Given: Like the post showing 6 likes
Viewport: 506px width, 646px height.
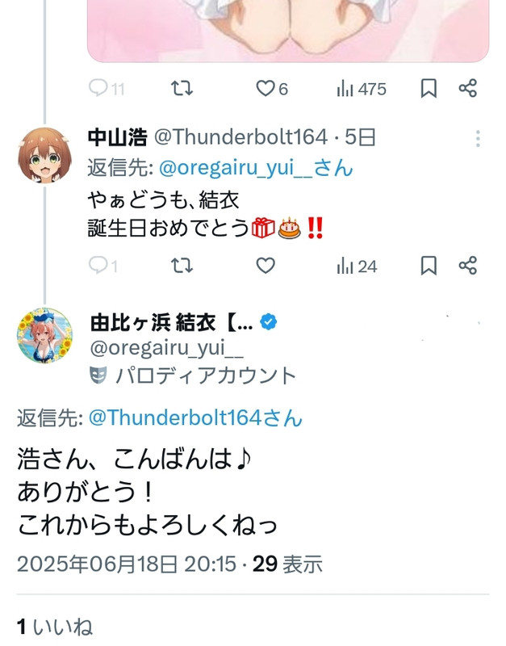Looking at the screenshot, I should 272,89.
